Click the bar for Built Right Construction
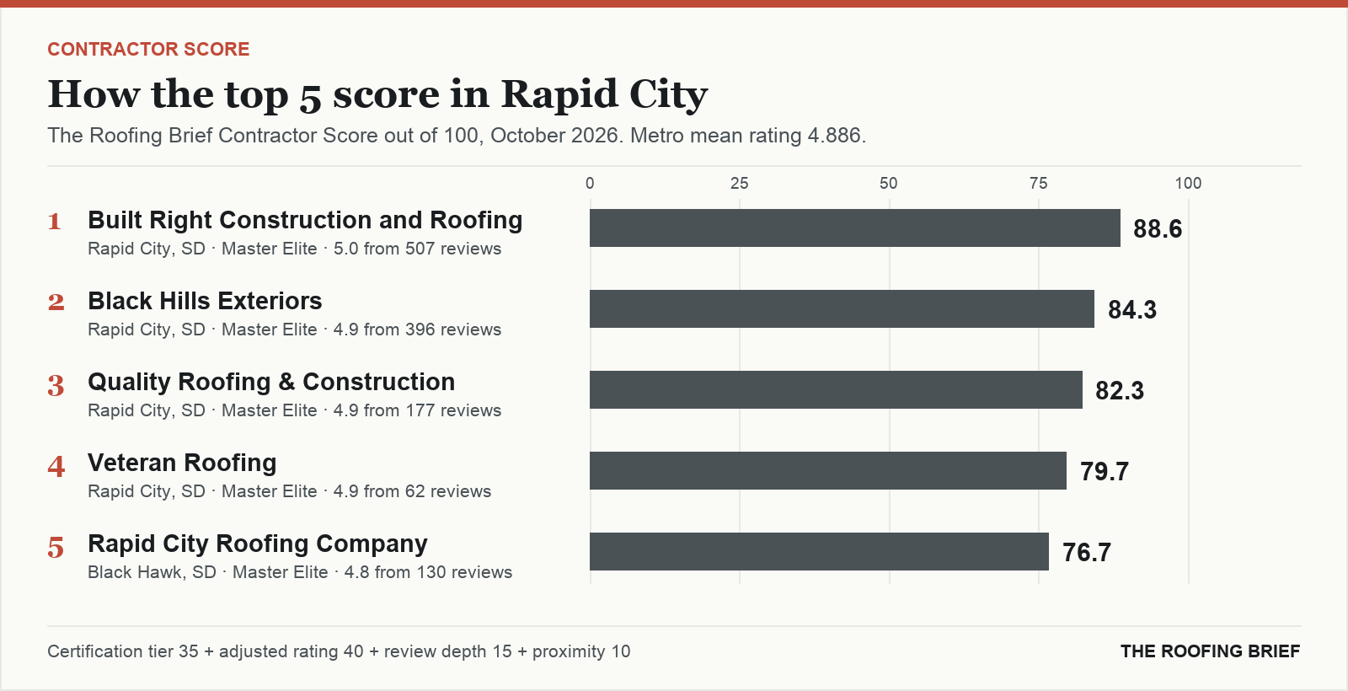The width and height of the screenshot is (1348, 691). click(x=855, y=228)
